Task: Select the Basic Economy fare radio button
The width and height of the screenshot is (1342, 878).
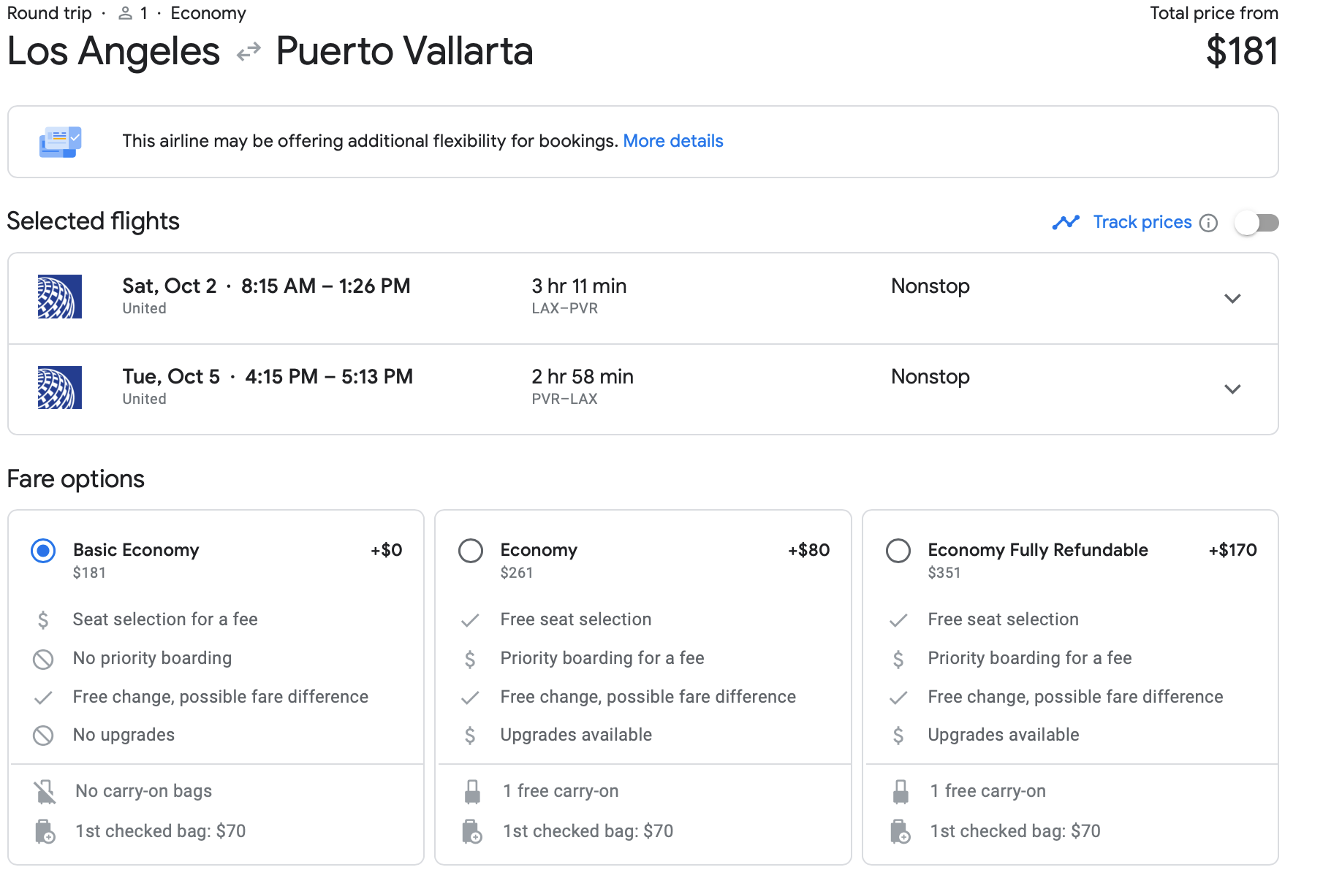Action: (43, 551)
